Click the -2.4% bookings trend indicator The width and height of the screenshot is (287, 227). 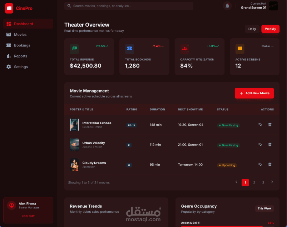click(158, 46)
